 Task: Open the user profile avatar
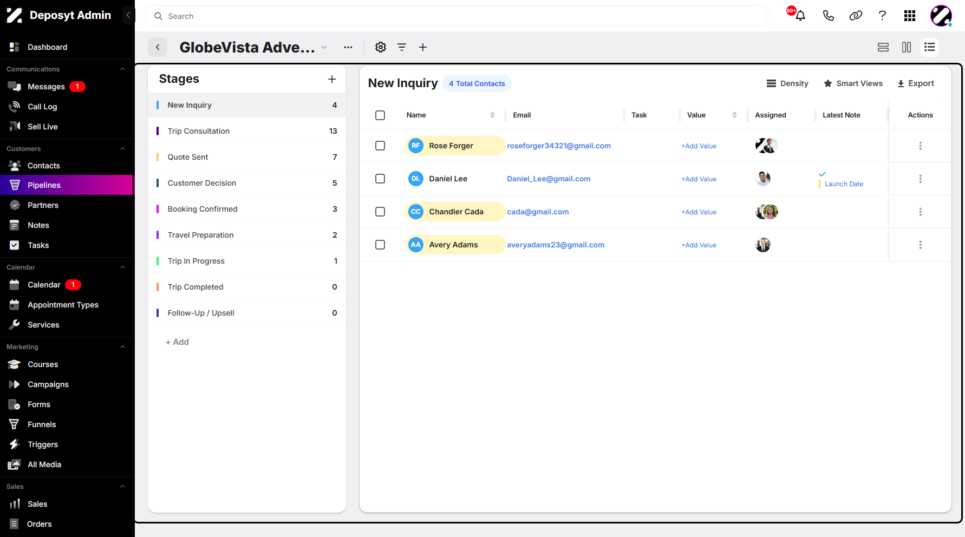(x=941, y=16)
